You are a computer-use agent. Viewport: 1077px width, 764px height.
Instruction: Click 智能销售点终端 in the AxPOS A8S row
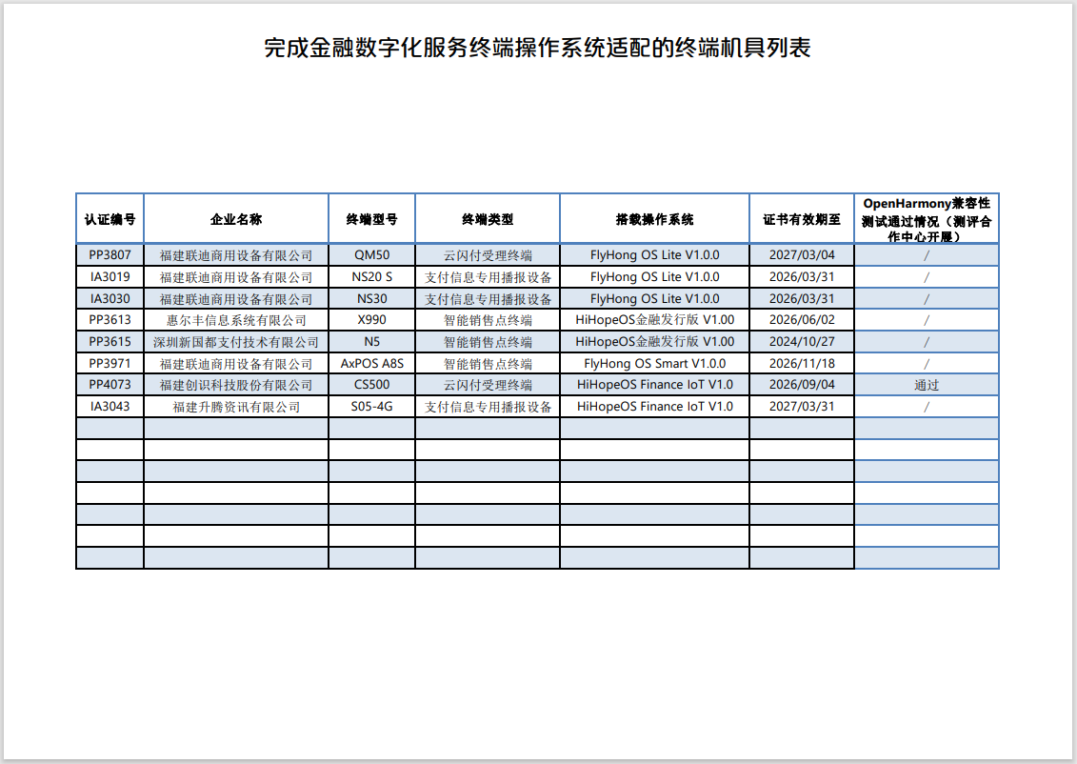click(x=488, y=364)
